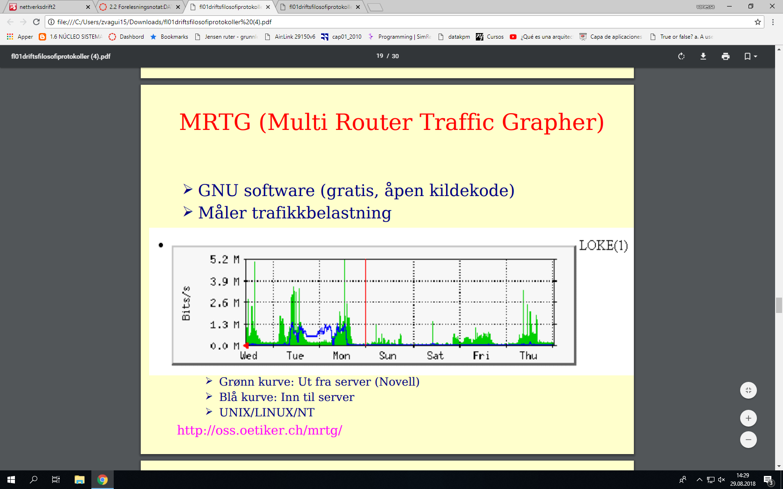Edit the PDF page number field

(380, 56)
